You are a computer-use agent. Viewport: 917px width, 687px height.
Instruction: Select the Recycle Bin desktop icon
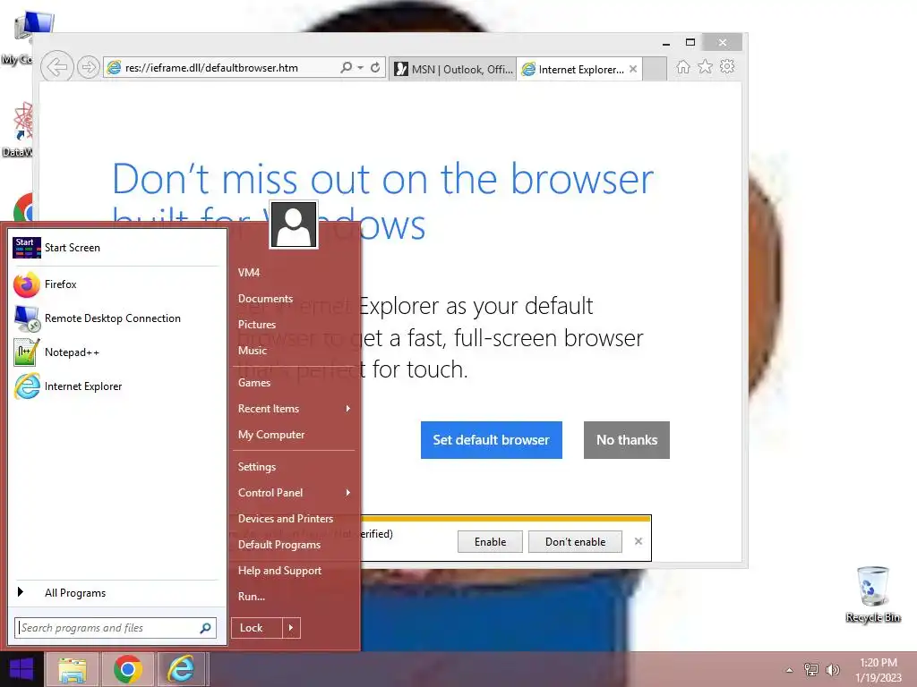click(x=872, y=594)
